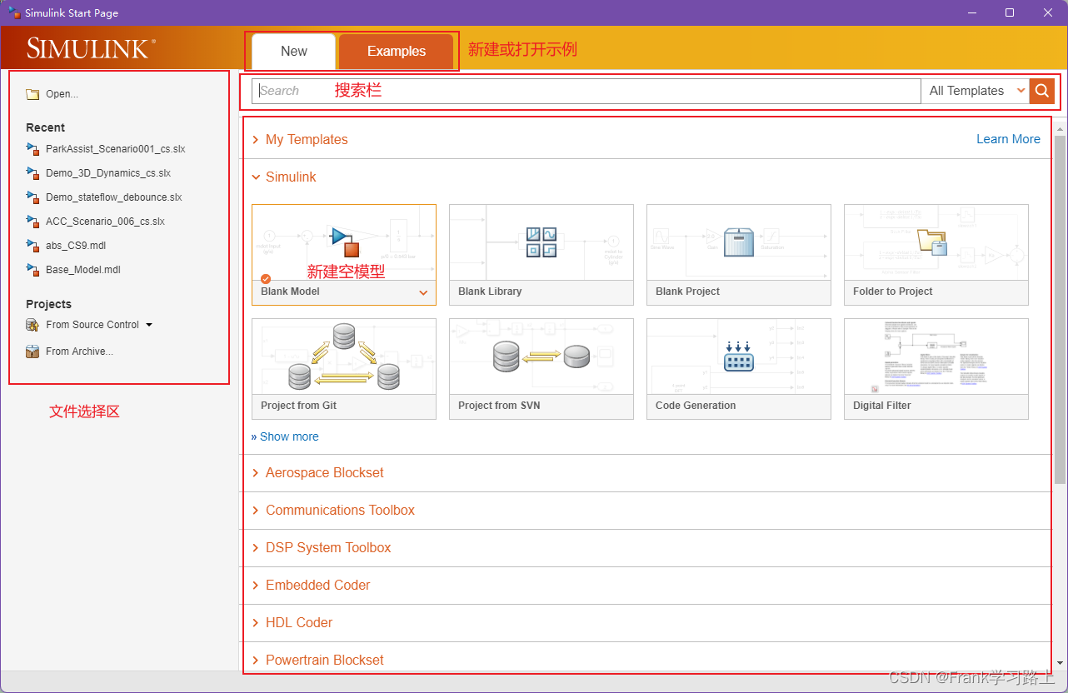This screenshot has height=693, width=1068.
Task: Select Project from Git template
Action: point(343,356)
